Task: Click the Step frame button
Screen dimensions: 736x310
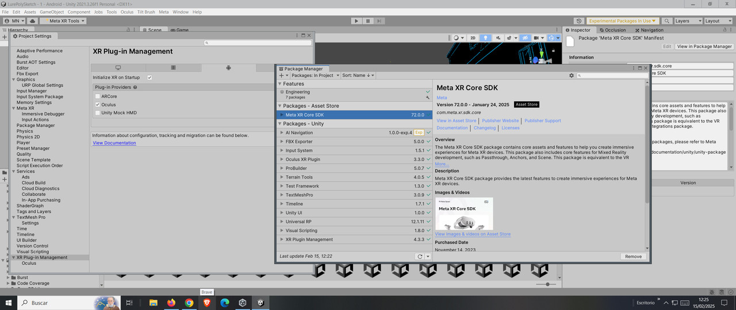Action: click(x=379, y=21)
